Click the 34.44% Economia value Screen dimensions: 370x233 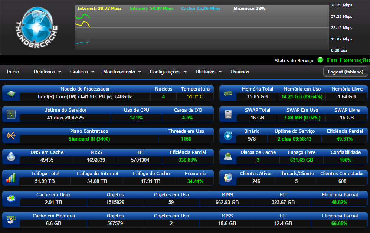point(195,181)
